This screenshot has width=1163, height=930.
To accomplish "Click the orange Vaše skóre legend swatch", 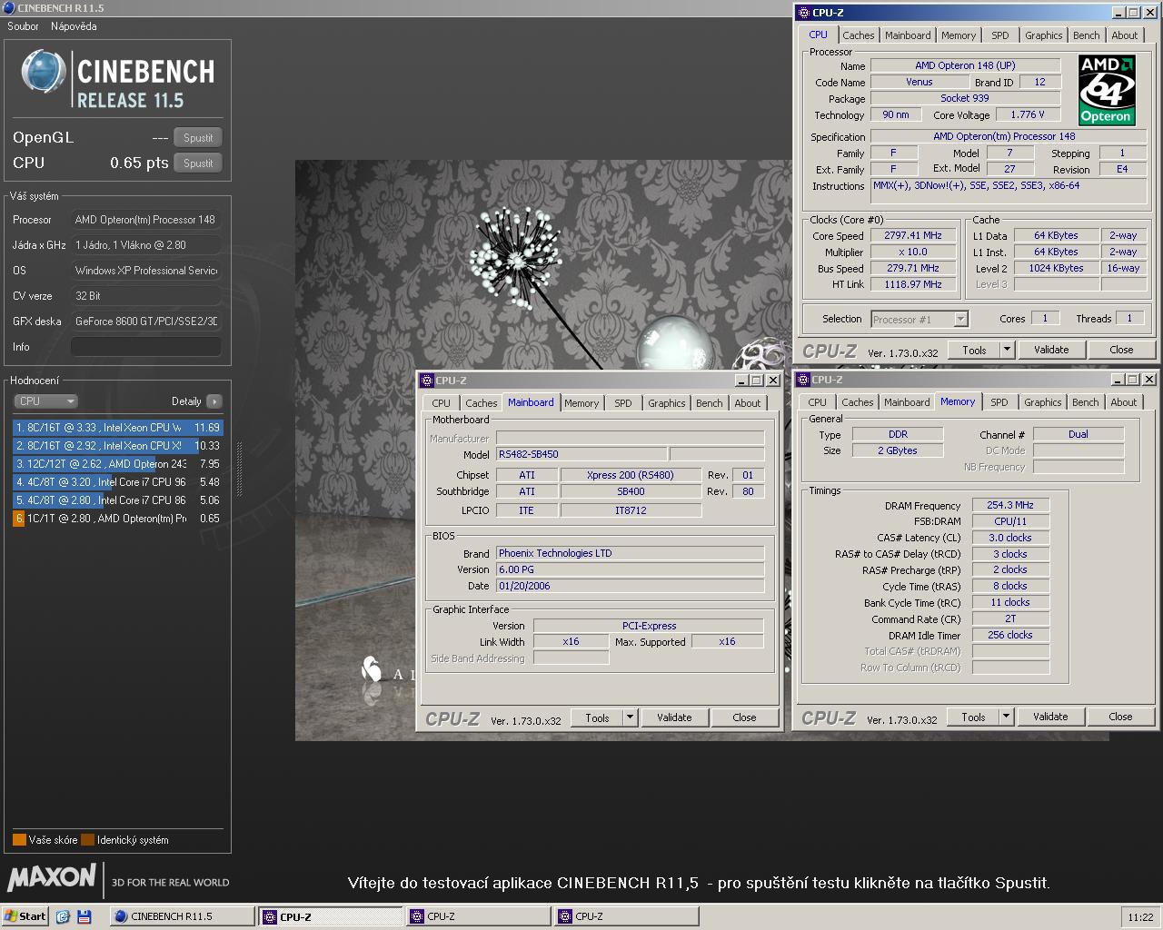I will coord(19,840).
